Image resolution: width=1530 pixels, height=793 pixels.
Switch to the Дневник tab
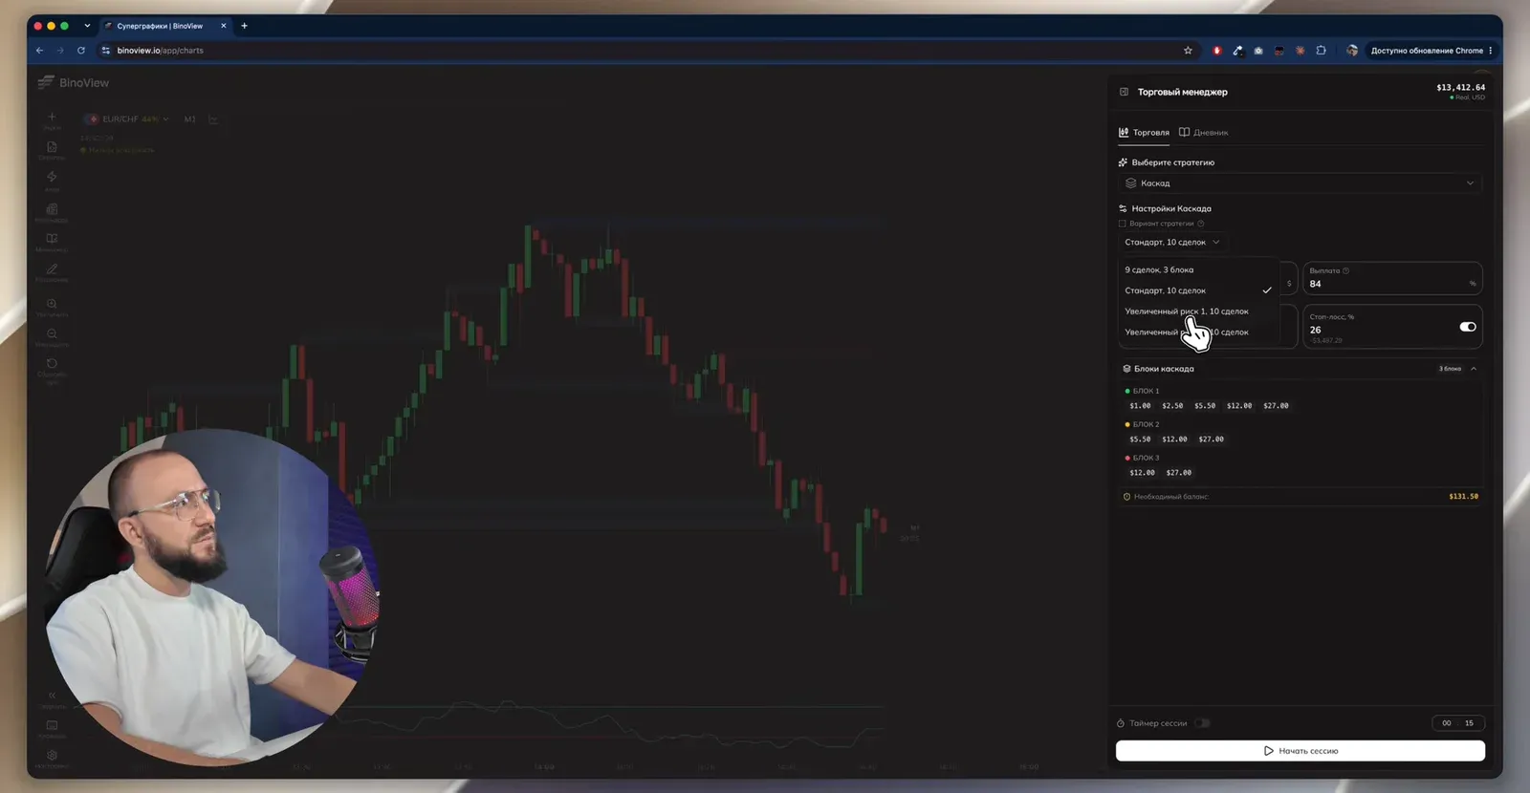coord(1204,133)
